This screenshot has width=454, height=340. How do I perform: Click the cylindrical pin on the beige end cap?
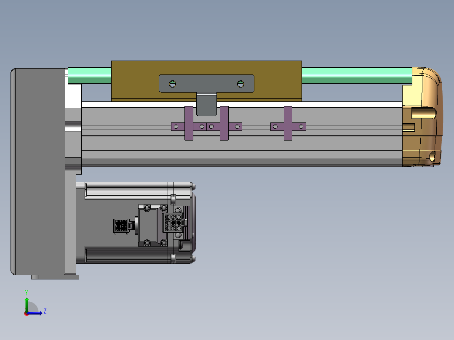424,113
